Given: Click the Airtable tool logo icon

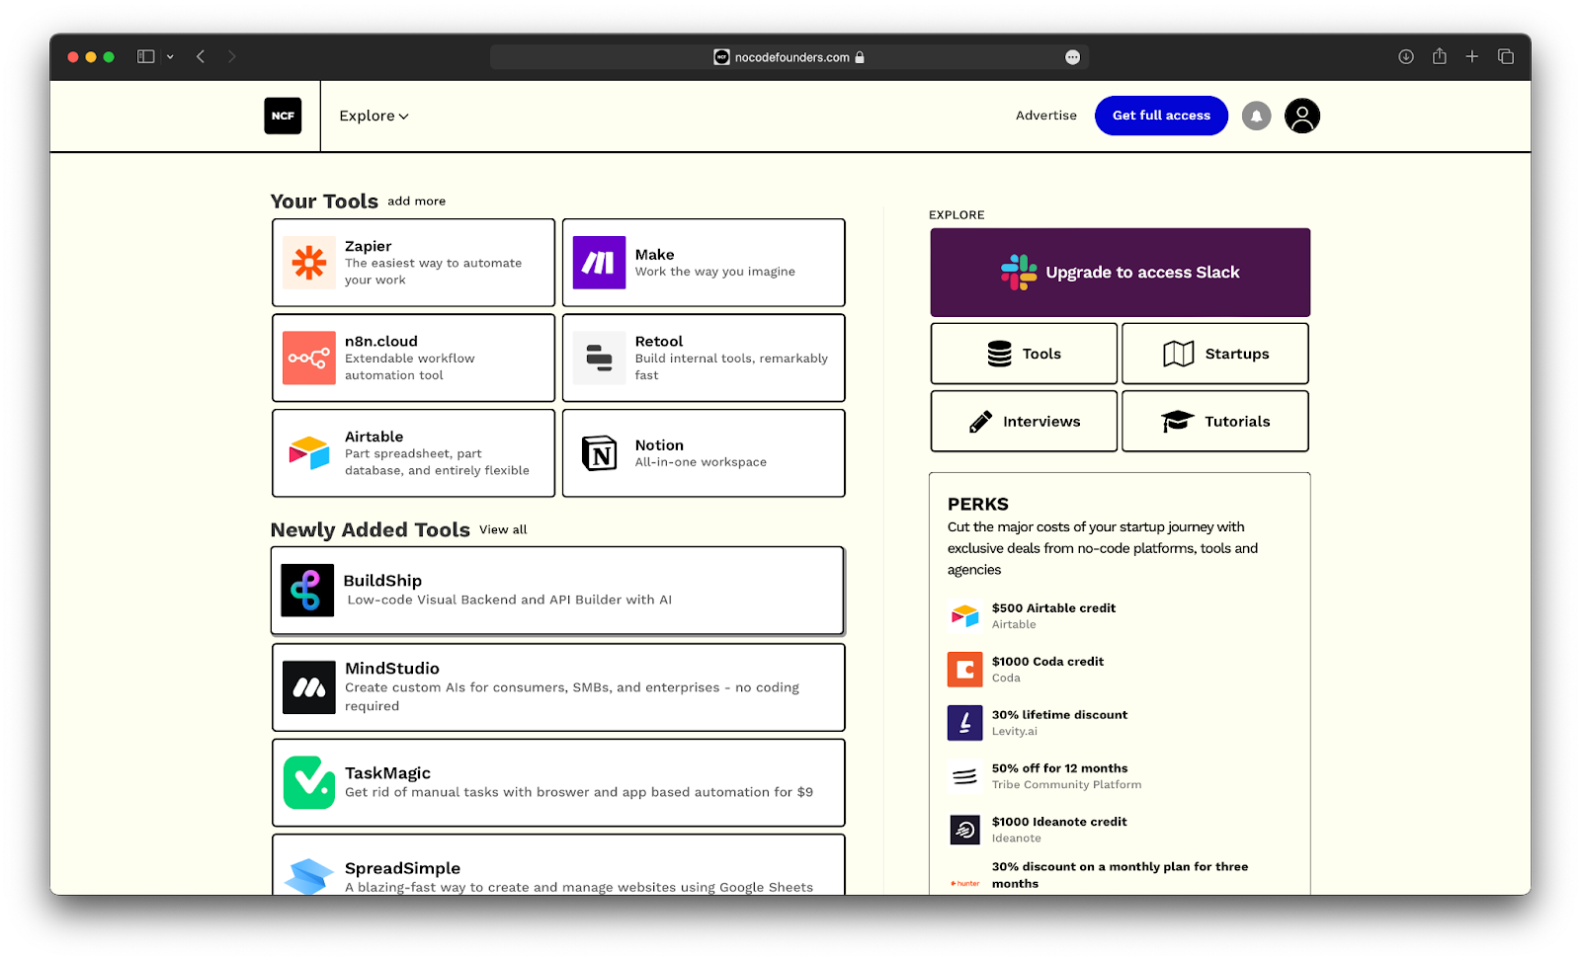Looking at the screenshot, I should [x=309, y=453].
